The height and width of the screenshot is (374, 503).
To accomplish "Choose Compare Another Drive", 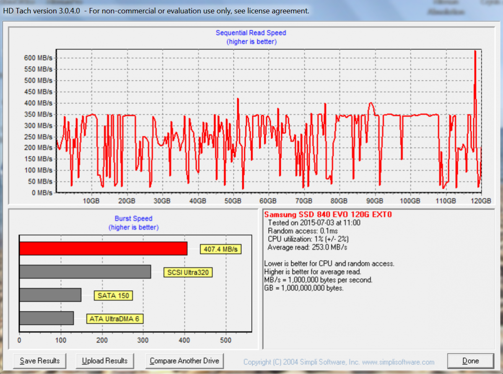I will click(185, 361).
